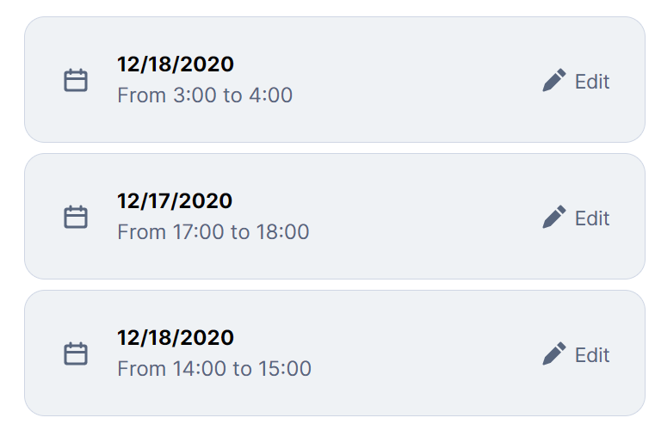
Task: Click calendar icon beside 3:00 to 4:00 slot
Action: coord(76,80)
